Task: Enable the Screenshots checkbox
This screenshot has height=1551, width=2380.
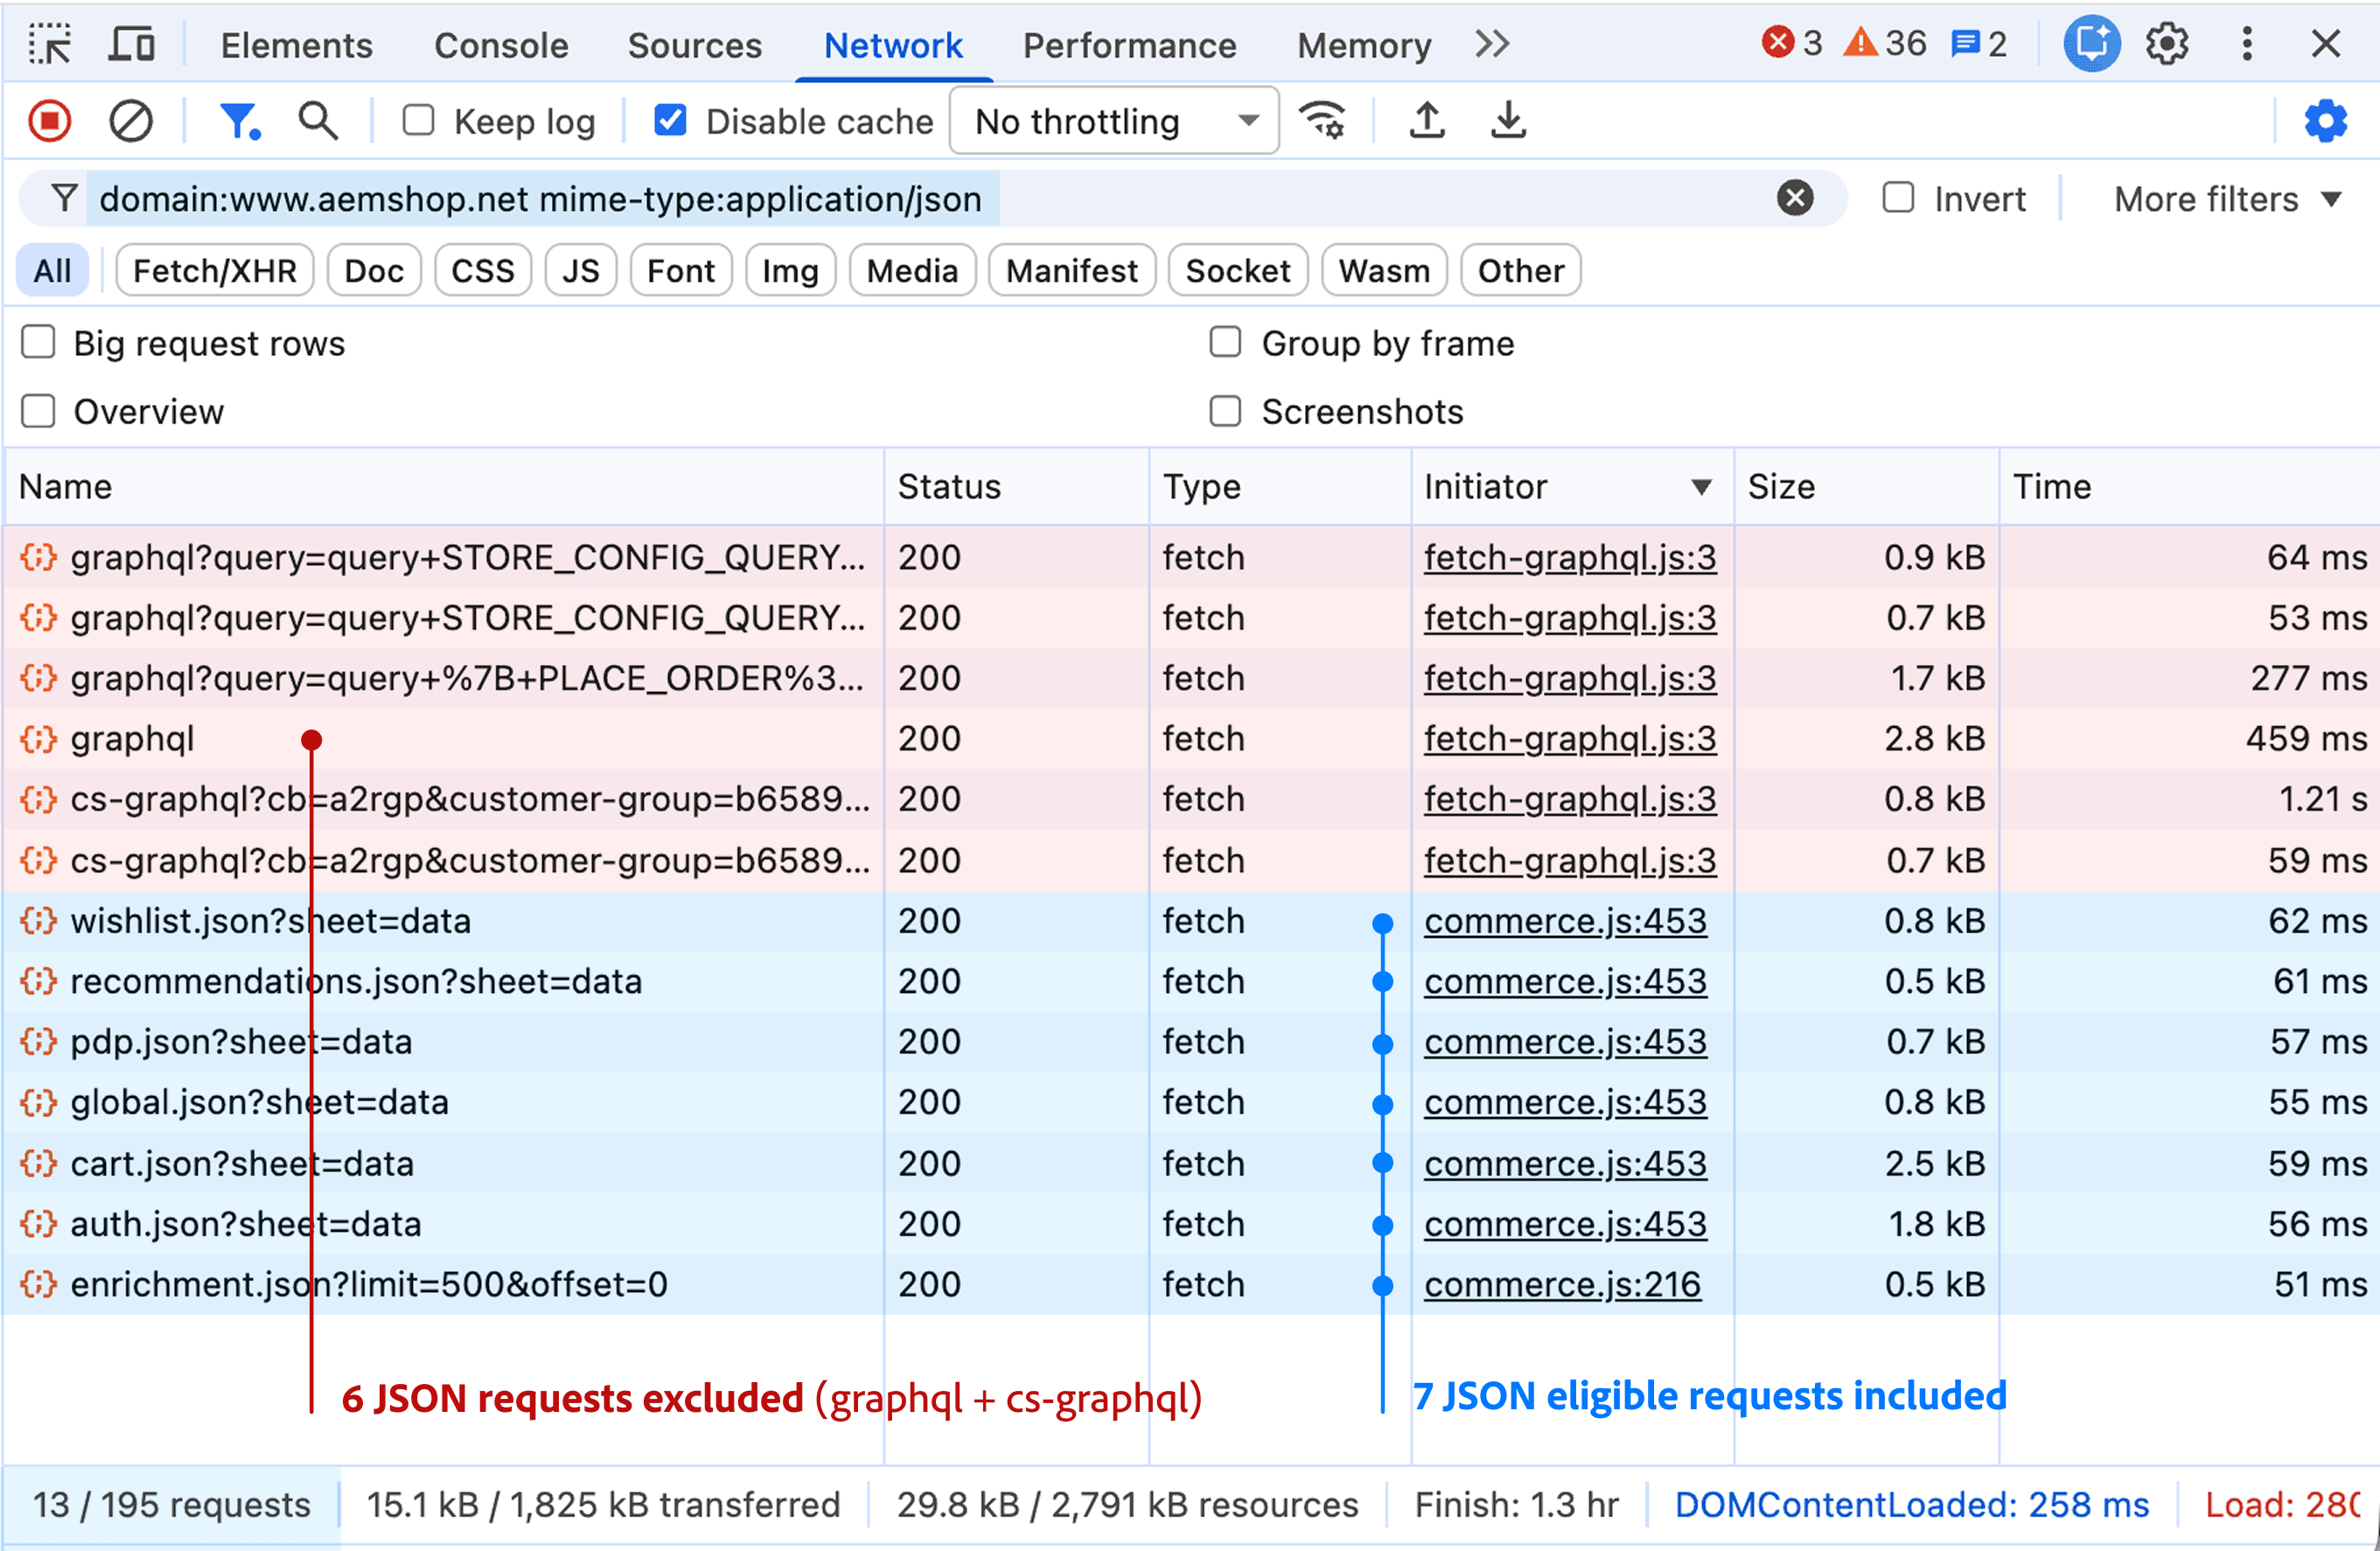Action: pos(1225,411)
